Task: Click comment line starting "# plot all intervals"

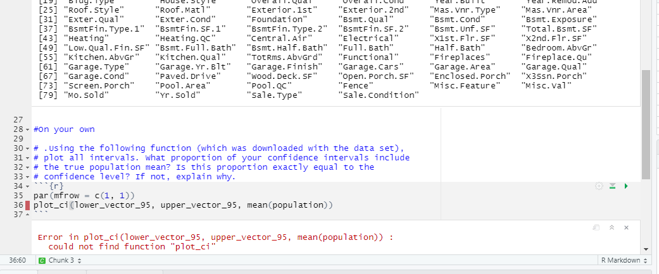Action: point(222,158)
